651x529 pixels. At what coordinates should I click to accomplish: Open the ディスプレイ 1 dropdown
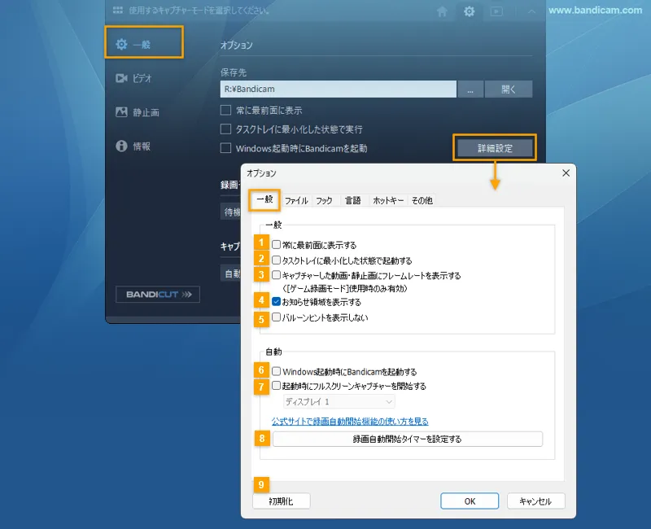339,402
